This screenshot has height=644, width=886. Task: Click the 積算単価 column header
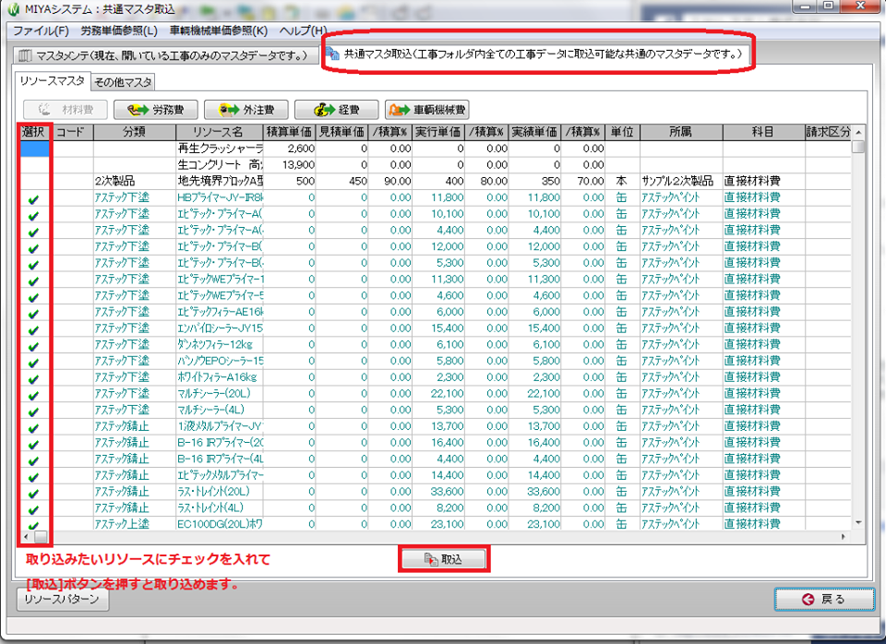pos(289,132)
